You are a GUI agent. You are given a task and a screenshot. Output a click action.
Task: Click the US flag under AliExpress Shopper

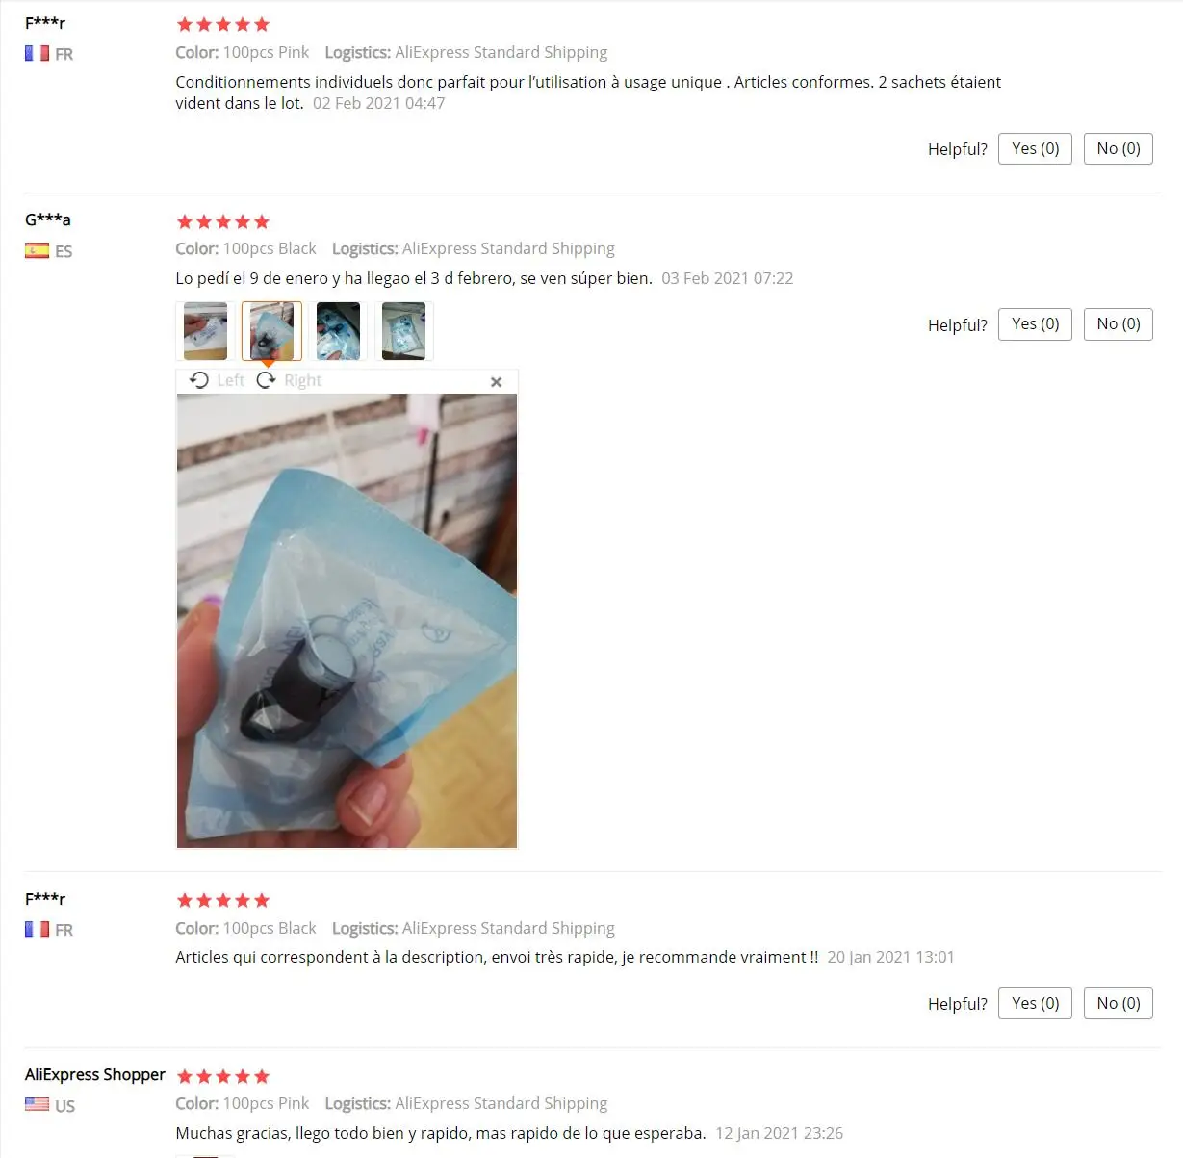(37, 1104)
